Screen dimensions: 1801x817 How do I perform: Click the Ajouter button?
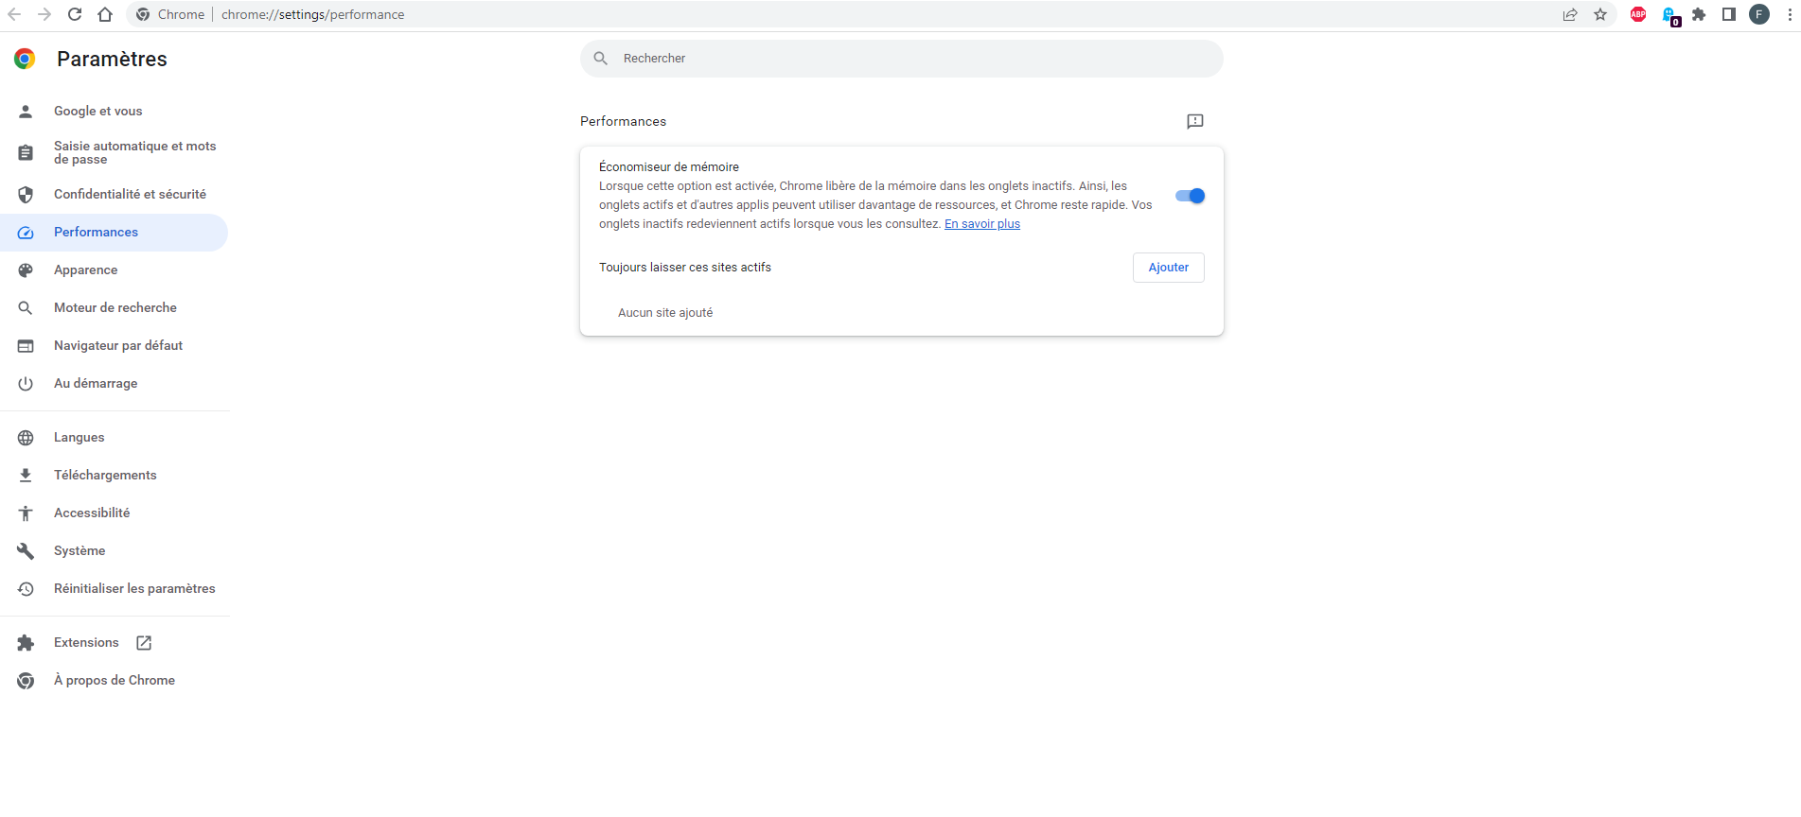[1168, 268]
